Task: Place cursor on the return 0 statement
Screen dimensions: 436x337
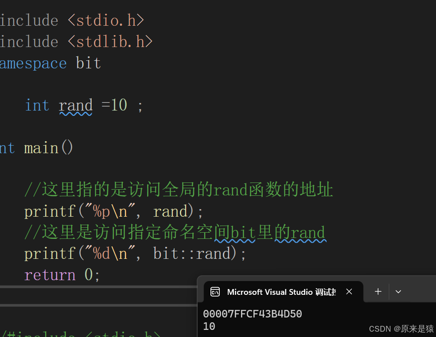Action: coord(62,275)
